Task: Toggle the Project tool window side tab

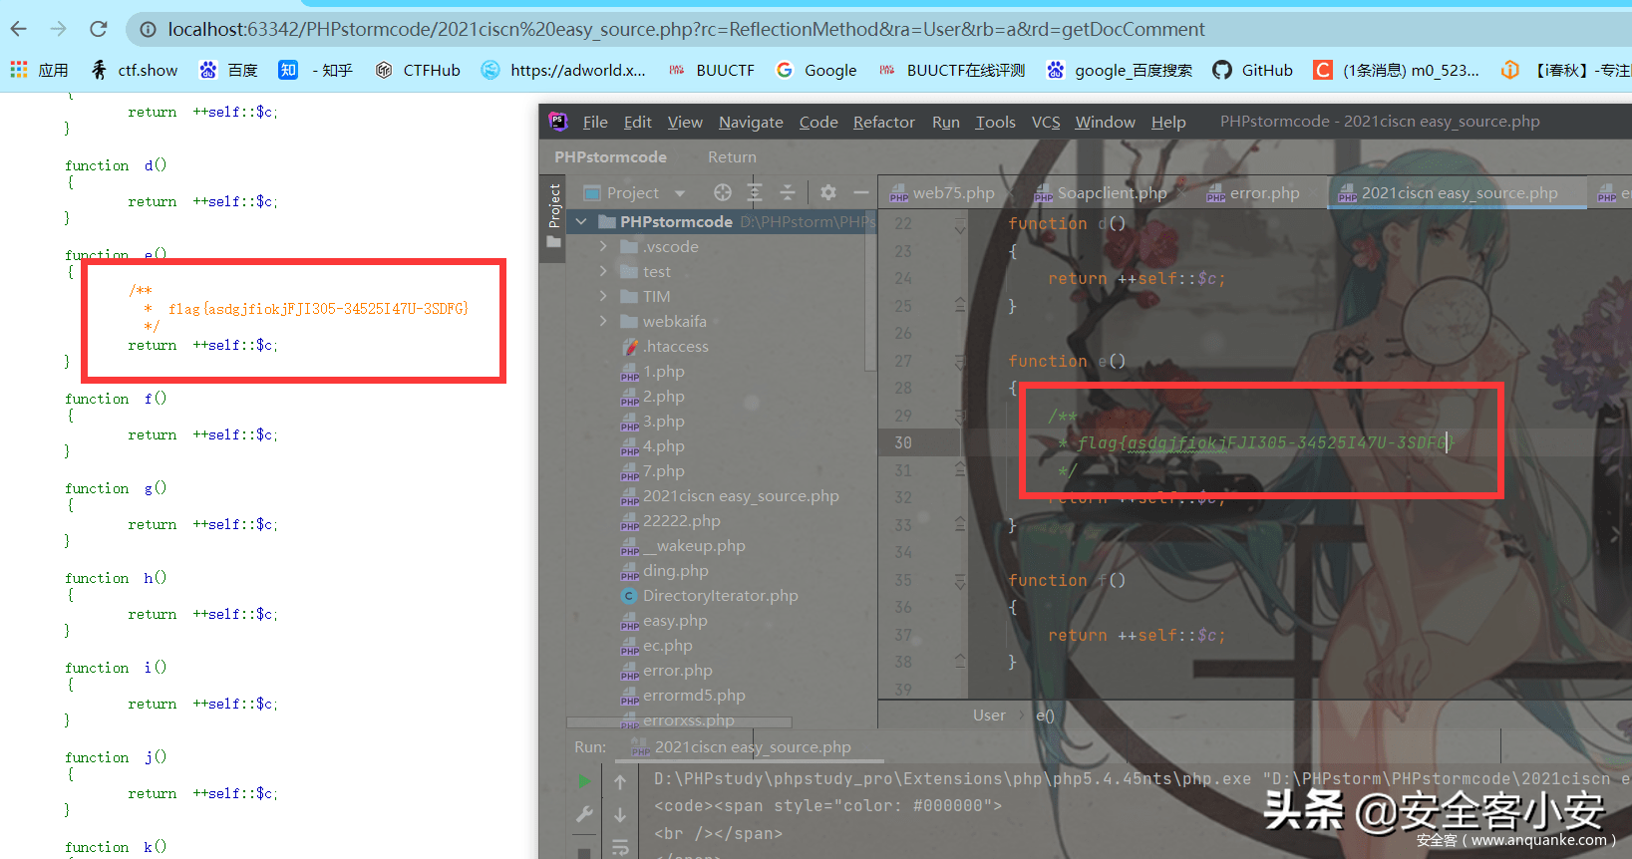Action: 554,217
